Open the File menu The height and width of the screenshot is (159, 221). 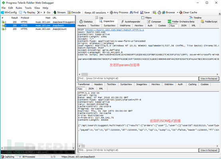(4, 8)
